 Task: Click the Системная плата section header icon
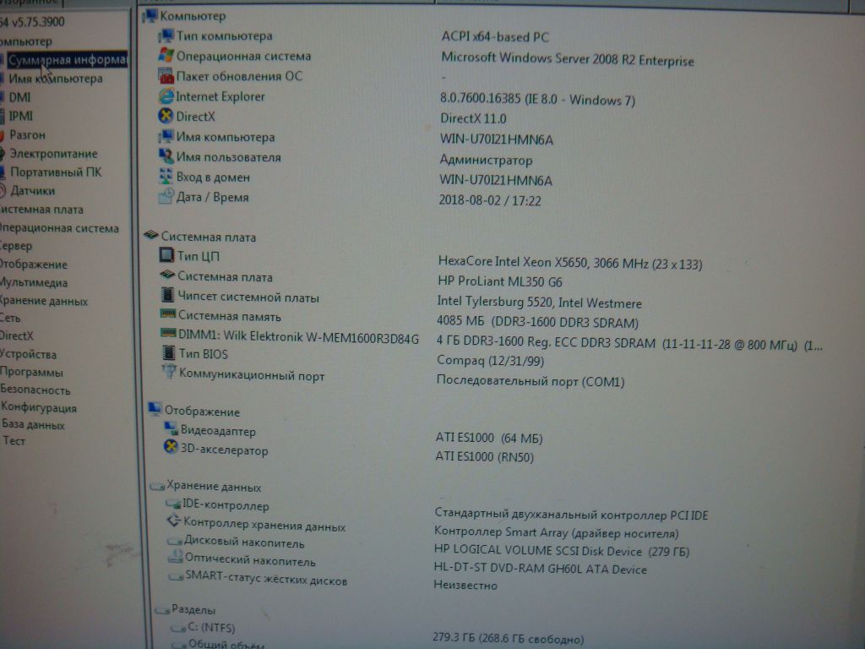[x=151, y=236]
